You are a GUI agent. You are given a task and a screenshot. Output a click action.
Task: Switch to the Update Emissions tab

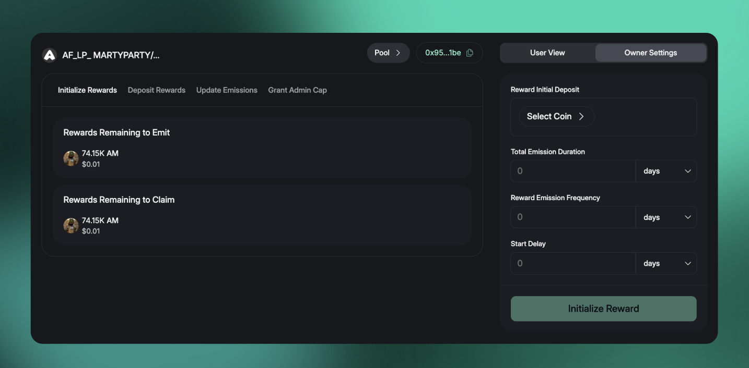pyautogui.click(x=227, y=90)
